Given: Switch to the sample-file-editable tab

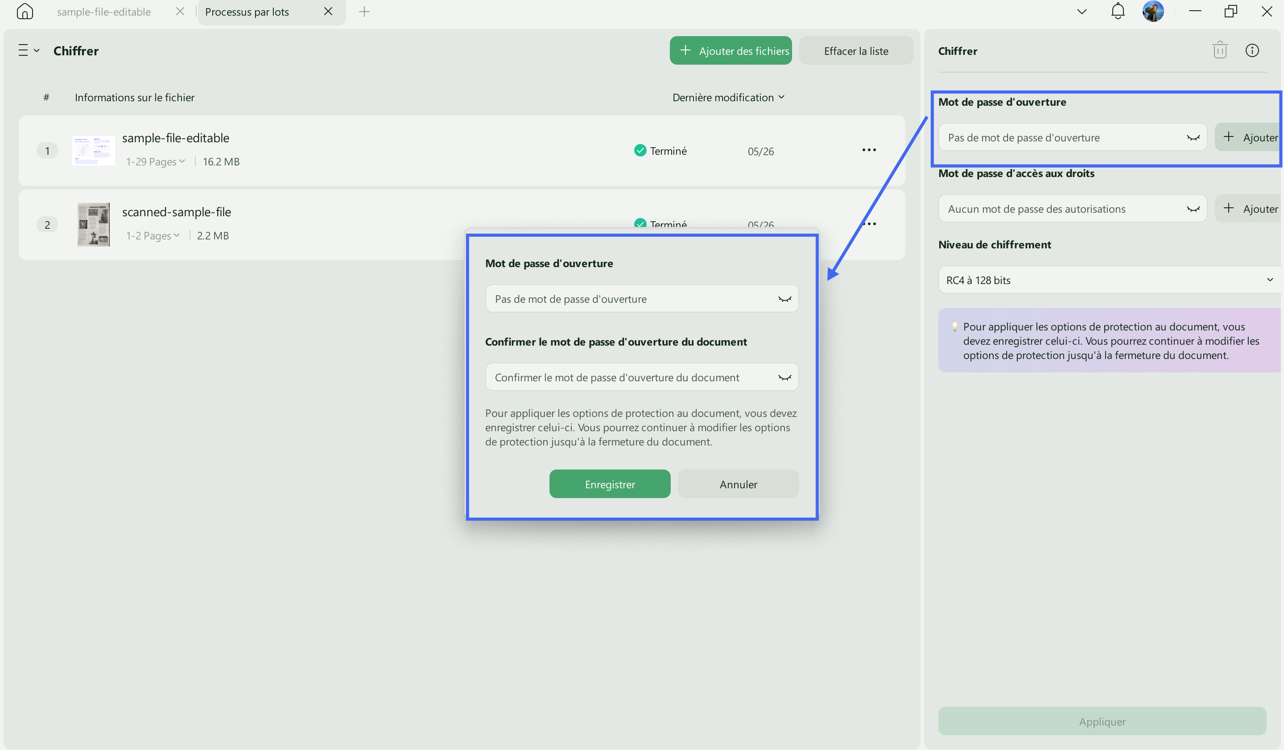Looking at the screenshot, I should [x=104, y=12].
